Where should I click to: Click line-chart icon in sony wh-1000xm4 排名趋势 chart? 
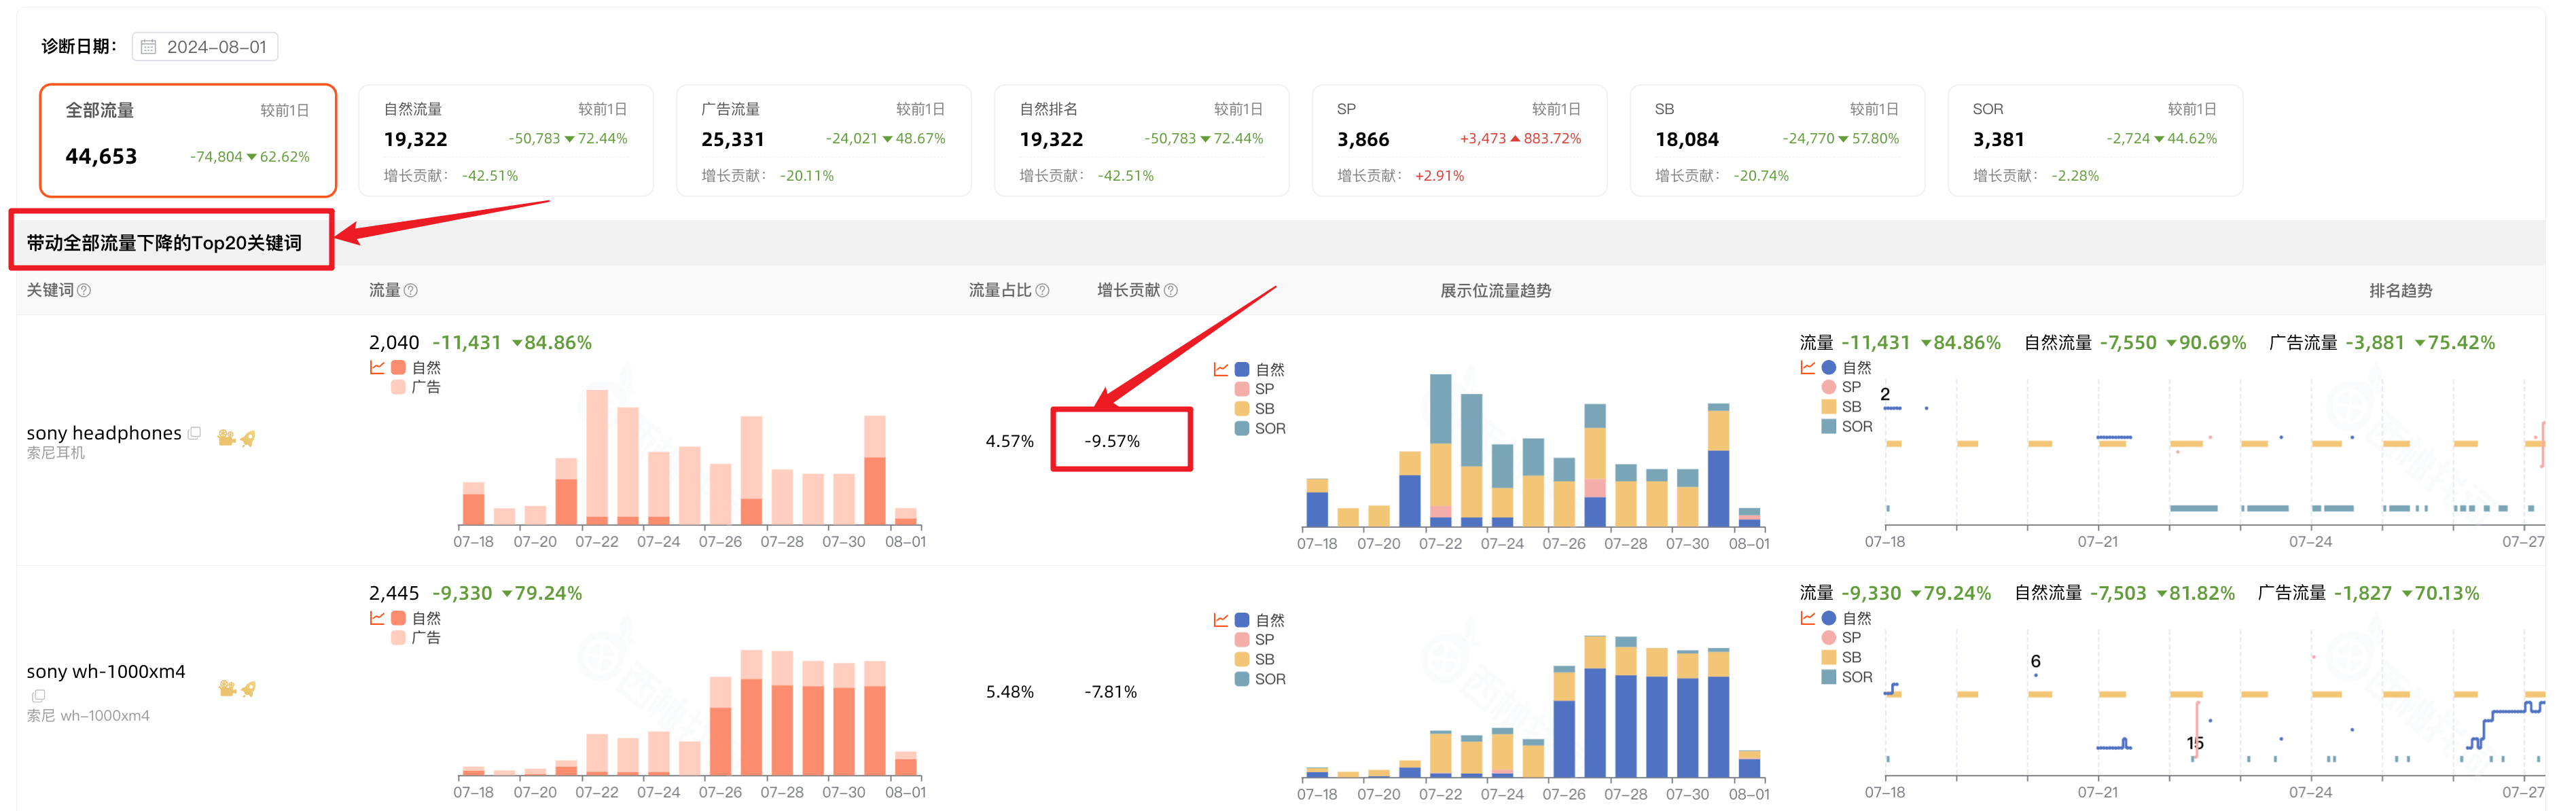coord(1808,618)
